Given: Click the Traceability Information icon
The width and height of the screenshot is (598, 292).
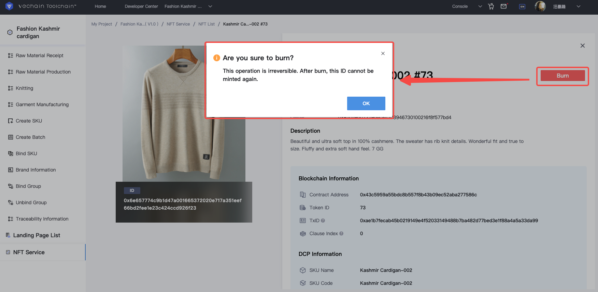Looking at the screenshot, I should tap(11, 219).
